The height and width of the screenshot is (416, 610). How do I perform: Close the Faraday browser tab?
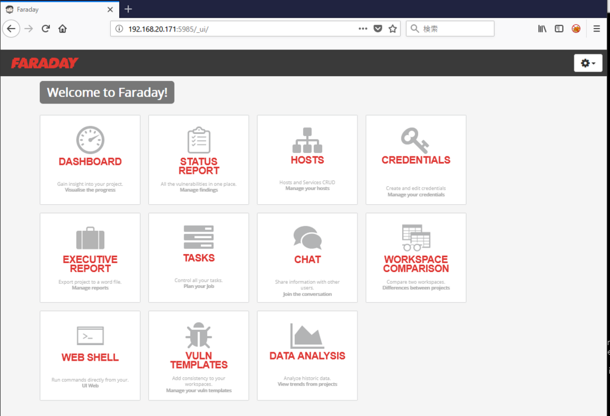click(110, 10)
